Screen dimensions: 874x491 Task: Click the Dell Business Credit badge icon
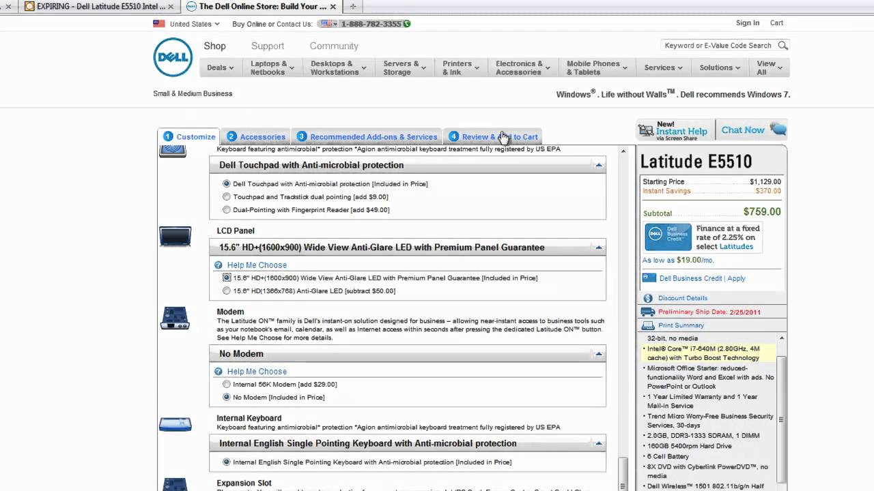[x=667, y=237]
